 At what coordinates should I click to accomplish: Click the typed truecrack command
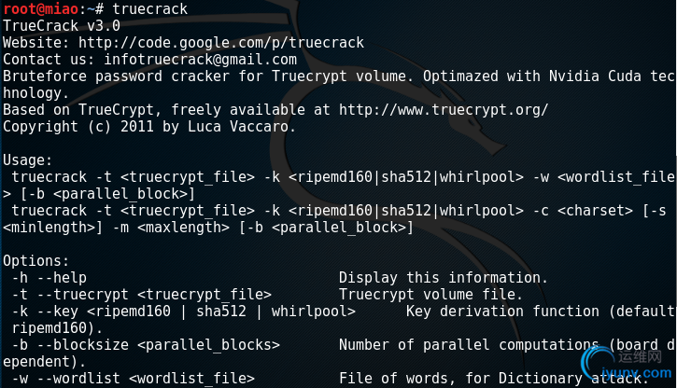(x=149, y=8)
